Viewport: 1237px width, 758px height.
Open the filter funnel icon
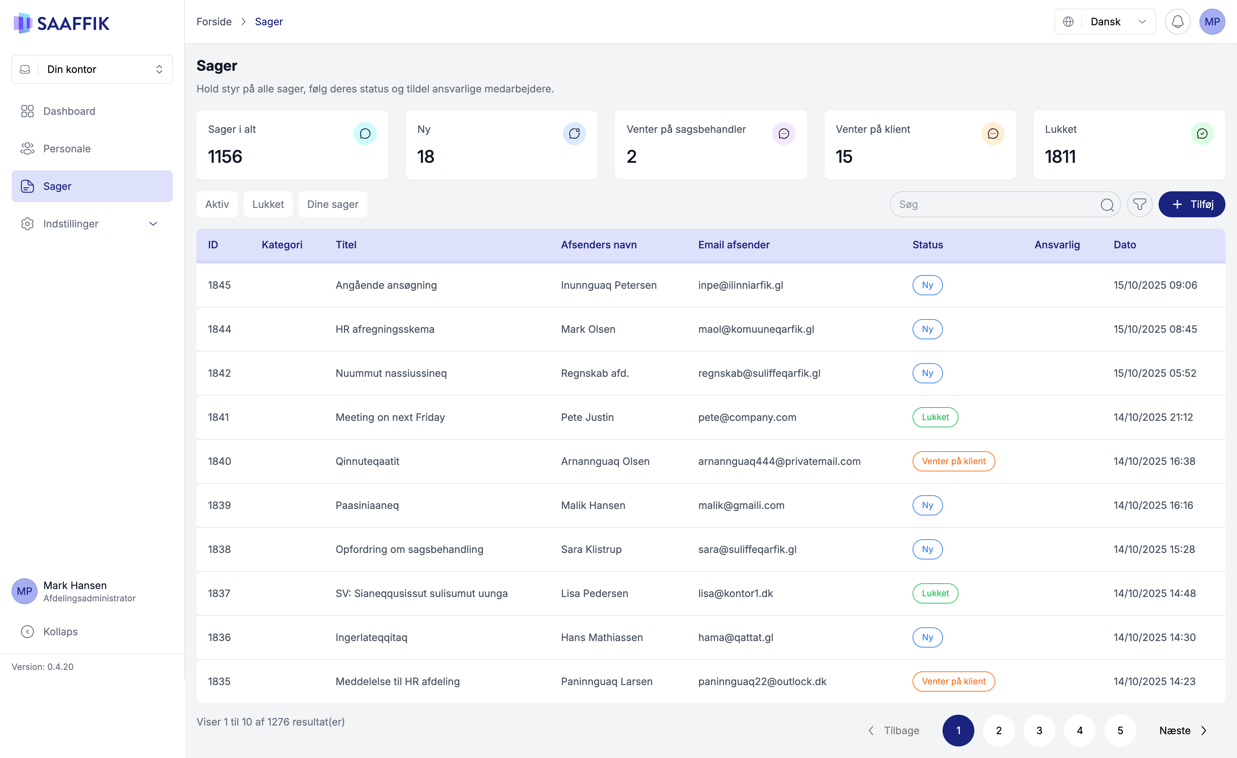[1139, 204]
